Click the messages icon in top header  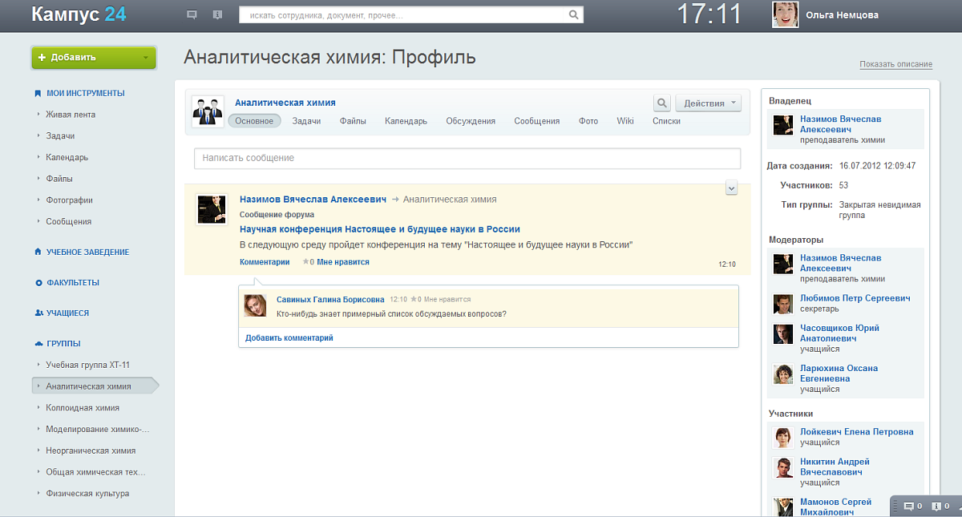192,14
